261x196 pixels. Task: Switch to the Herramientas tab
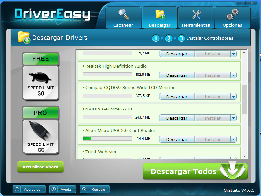click(196, 17)
